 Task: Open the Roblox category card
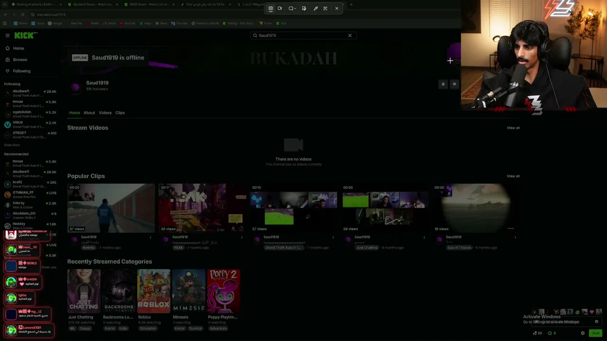(154, 291)
